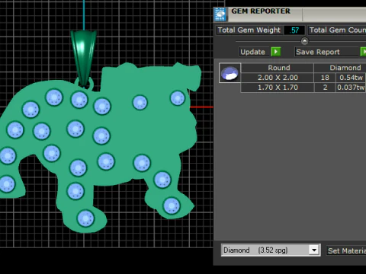
Task: Open the Diamond (3.52 spg) material dropdown
Action: 271,250
